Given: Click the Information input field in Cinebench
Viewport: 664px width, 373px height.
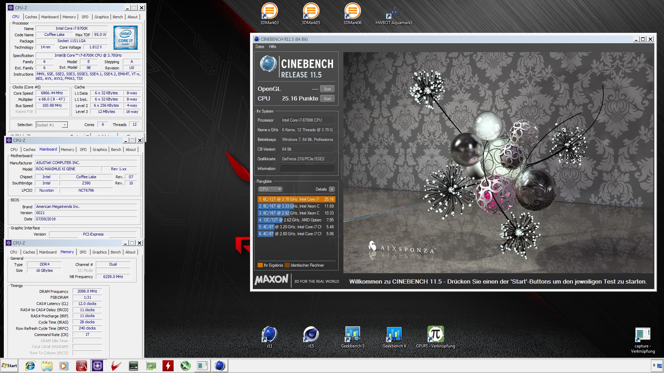Looking at the screenshot, I should pyautogui.click(x=307, y=169).
